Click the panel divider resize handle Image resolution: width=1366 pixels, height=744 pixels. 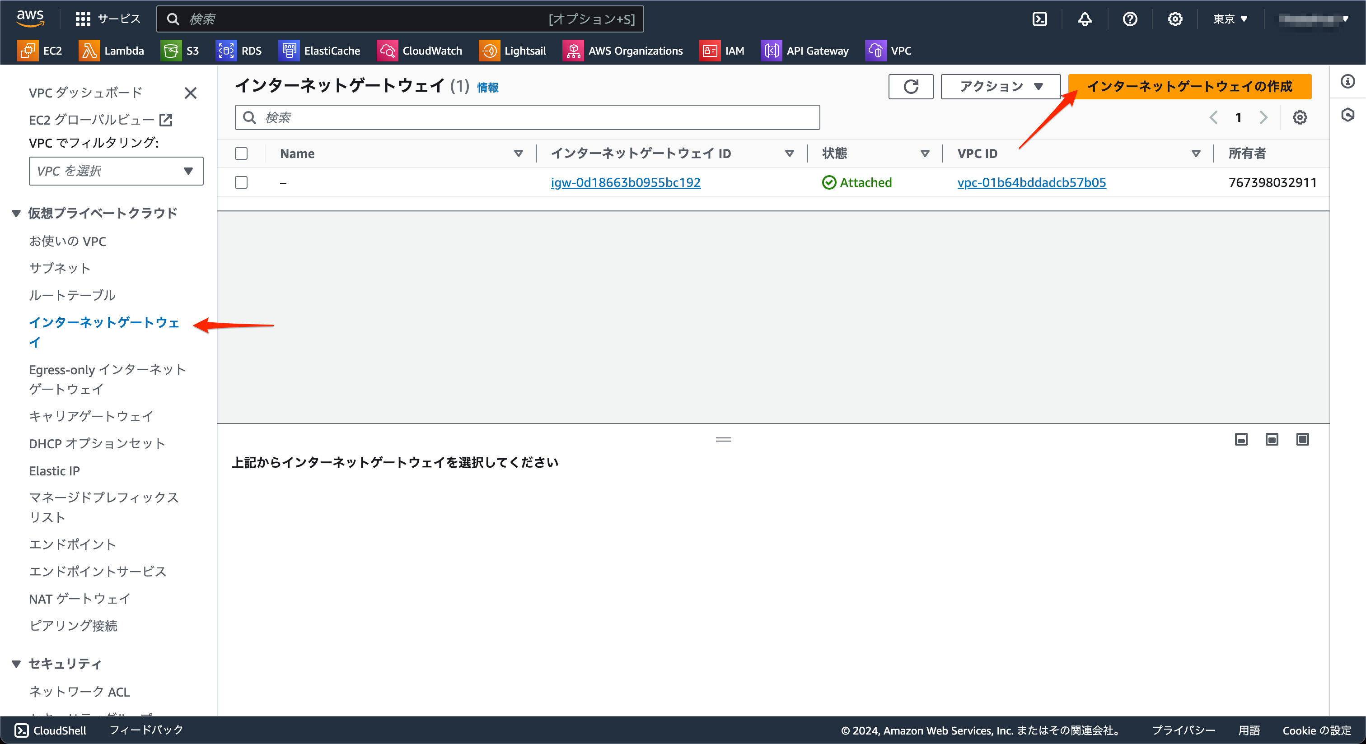tap(723, 439)
